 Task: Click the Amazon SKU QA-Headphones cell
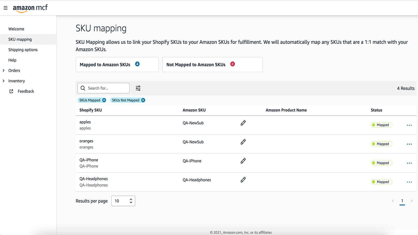click(x=197, y=180)
